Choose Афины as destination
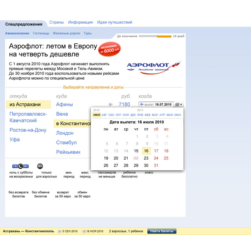Image resolution: width=251 pixels, height=235 pixels. coord(64,105)
